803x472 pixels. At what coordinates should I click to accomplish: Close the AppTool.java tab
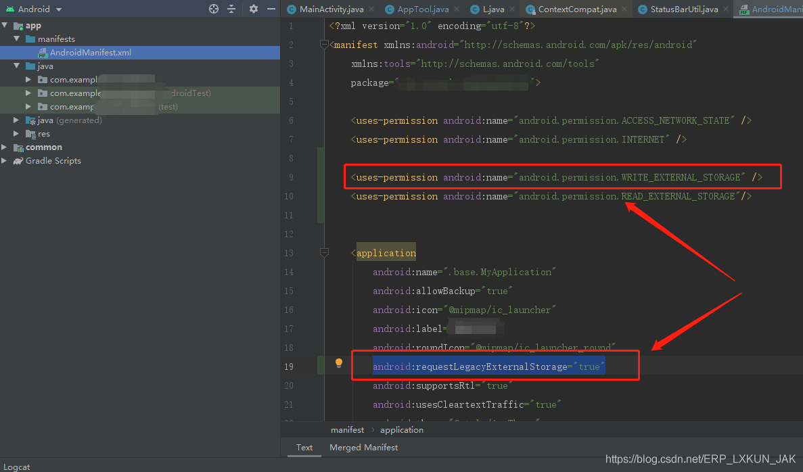[455, 9]
